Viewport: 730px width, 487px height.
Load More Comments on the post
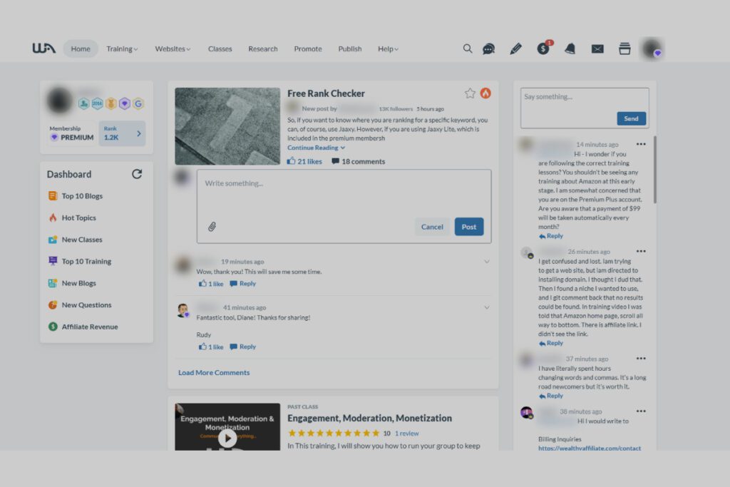(x=214, y=372)
